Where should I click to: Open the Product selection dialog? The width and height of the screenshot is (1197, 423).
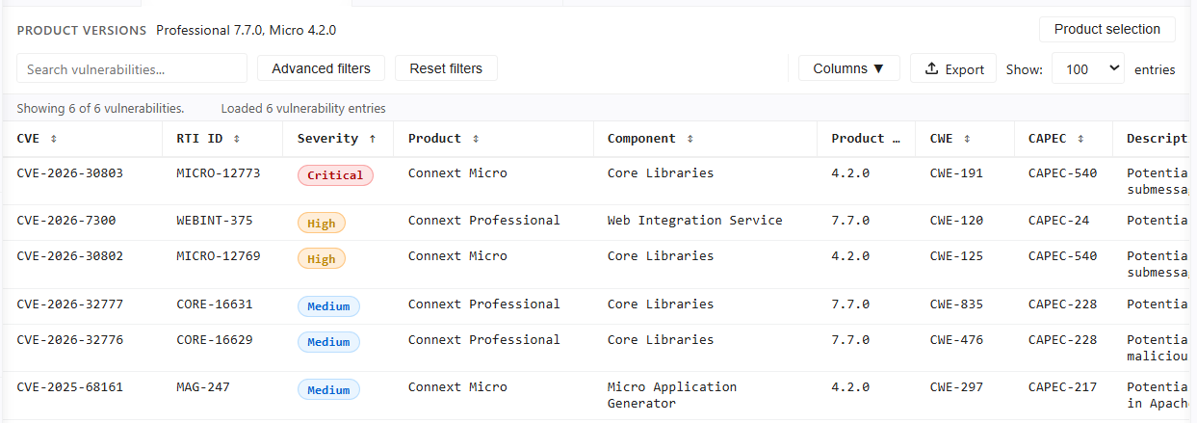click(1106, 29)
